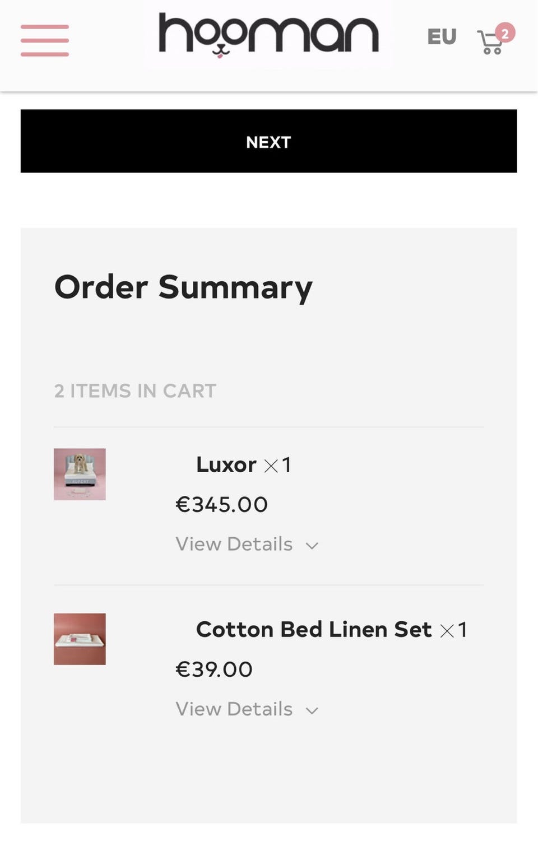Screen dimensions: 538x856
Task: Click the Cotton Bed Linen Set name
Action: click(x=314, y=629)
